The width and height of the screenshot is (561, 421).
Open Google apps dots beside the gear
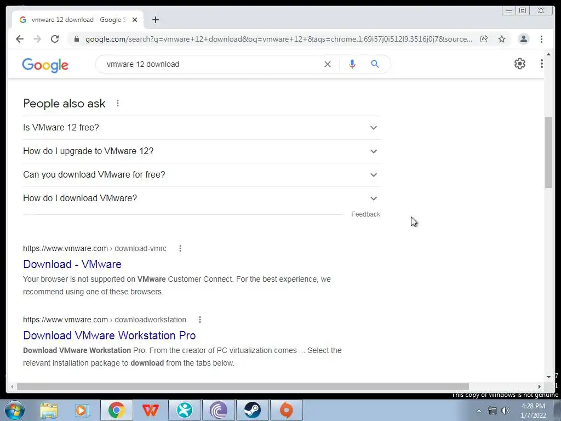(542, 64)
